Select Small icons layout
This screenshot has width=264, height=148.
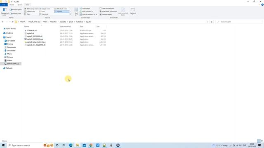click(x=30, y=12)
